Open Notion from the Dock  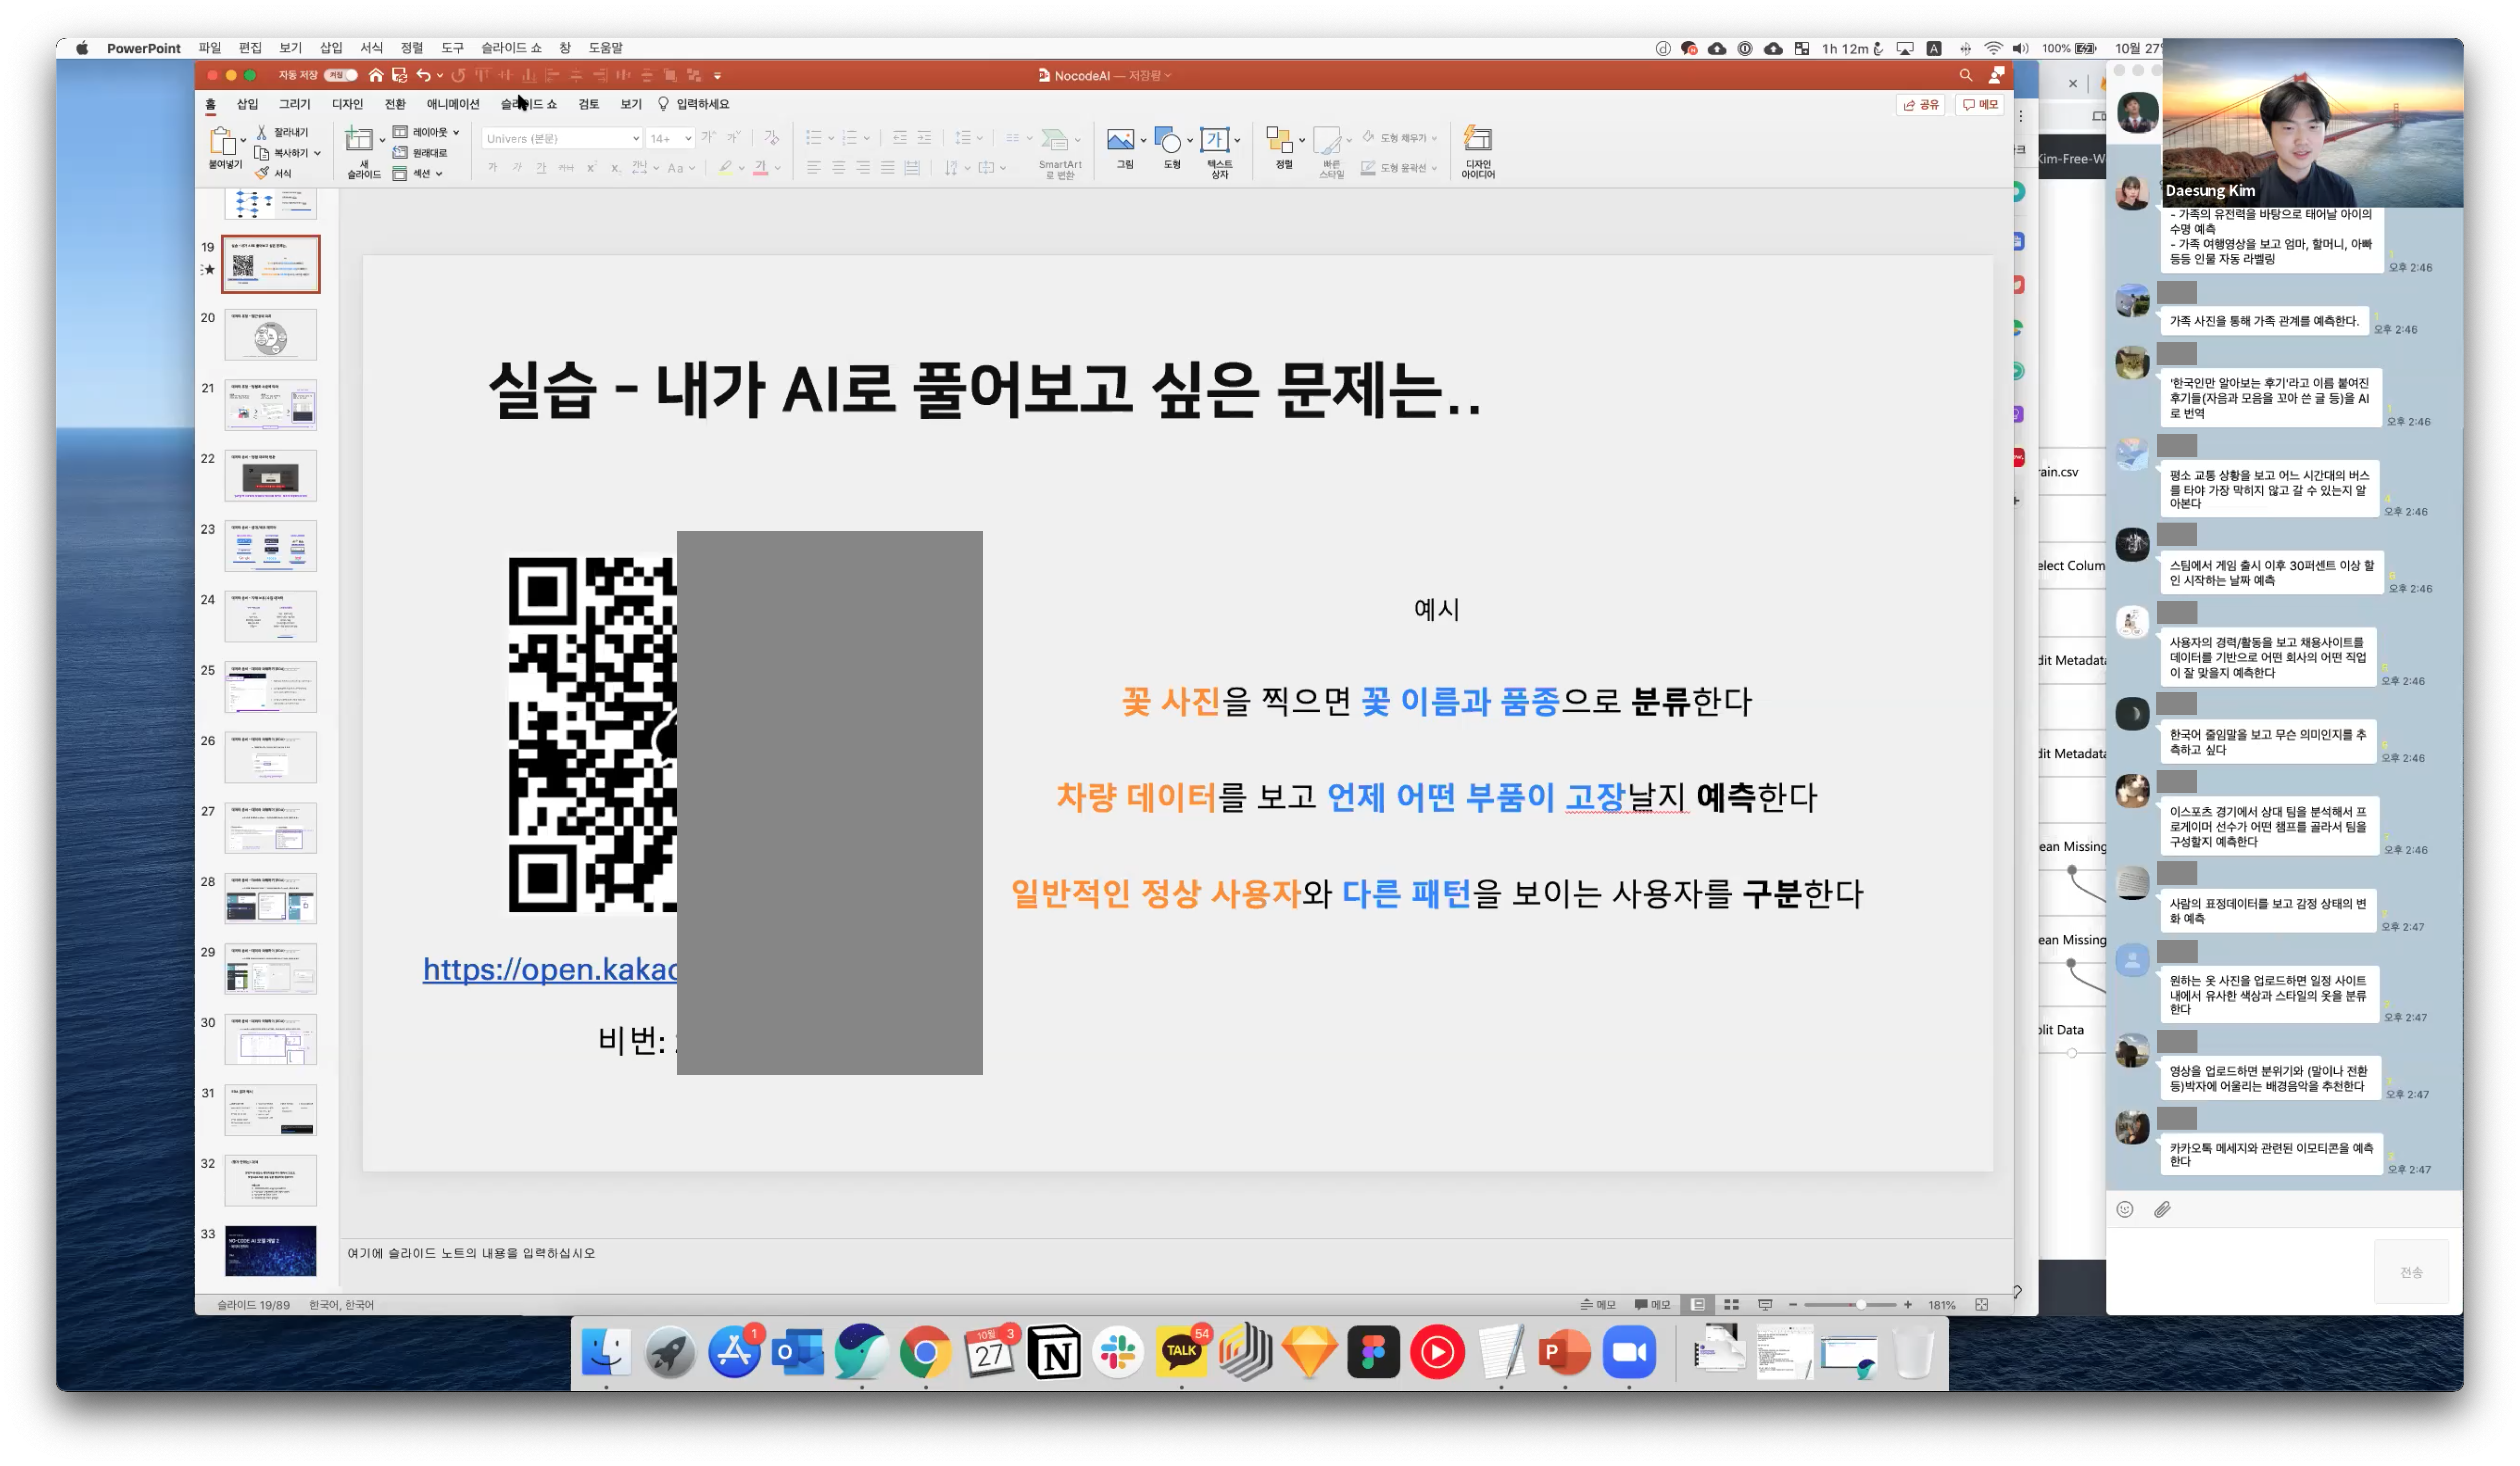[1054, 1353]
